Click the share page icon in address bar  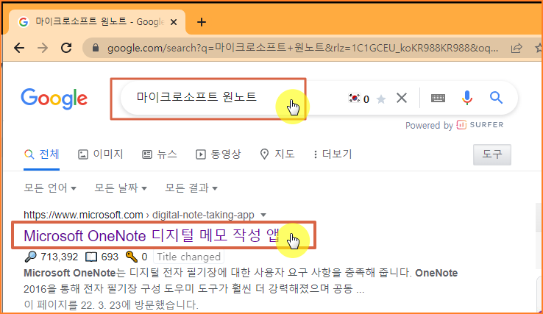tap(517, 48)
